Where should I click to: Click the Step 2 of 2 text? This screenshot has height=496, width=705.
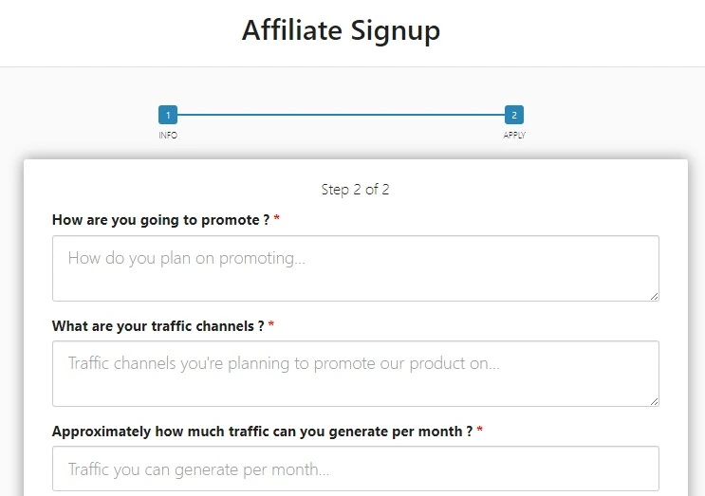pyautogui.click(x=355, y=189)
